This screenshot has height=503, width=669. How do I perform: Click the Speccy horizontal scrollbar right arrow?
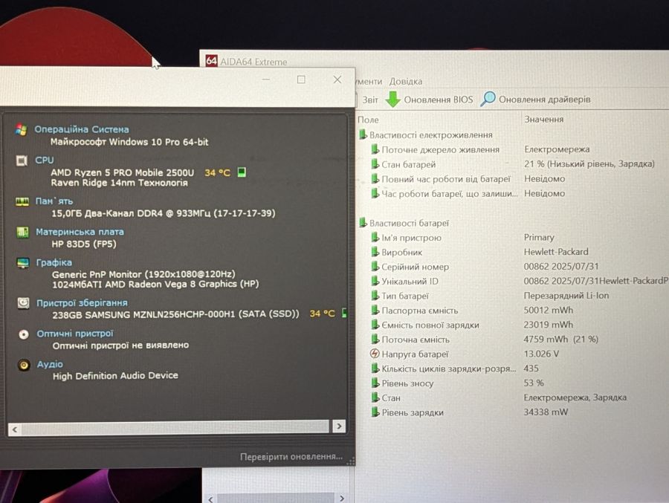[339, 426]
